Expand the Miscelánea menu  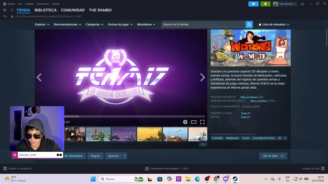pos(146,25)
